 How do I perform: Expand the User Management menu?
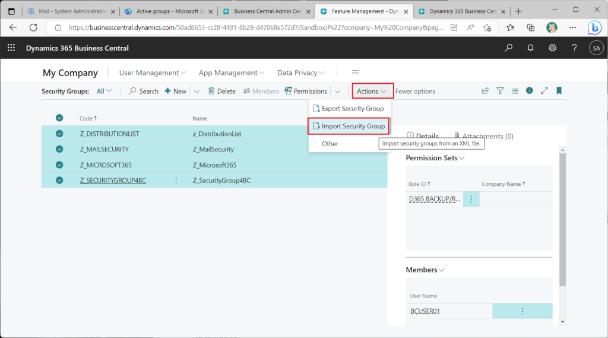[x=153, y=72]
